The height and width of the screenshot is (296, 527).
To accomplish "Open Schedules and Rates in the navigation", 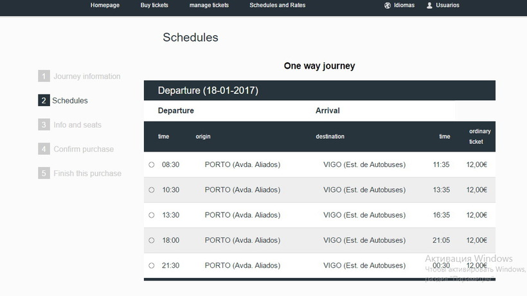I will (277, 5).
